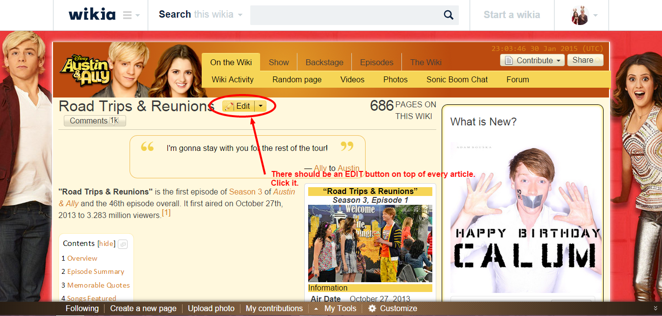
Task: Jump to Songs Featured section
Action: [x=92, y=298]
